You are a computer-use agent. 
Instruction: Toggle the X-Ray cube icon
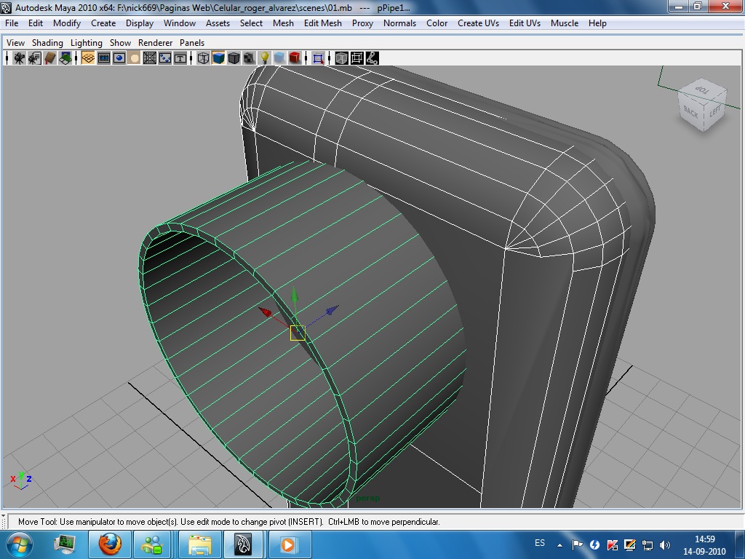coord(341,58)
